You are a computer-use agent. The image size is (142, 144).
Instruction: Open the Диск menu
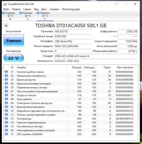44,9
